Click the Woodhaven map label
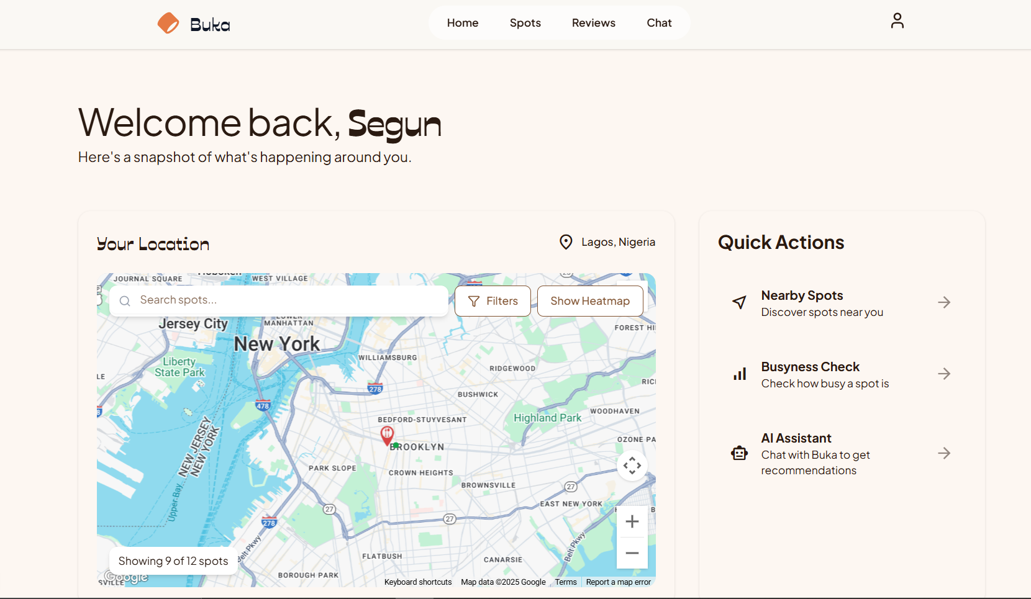The height and width of the screenshot is (599, 1031). click(615, 411)
